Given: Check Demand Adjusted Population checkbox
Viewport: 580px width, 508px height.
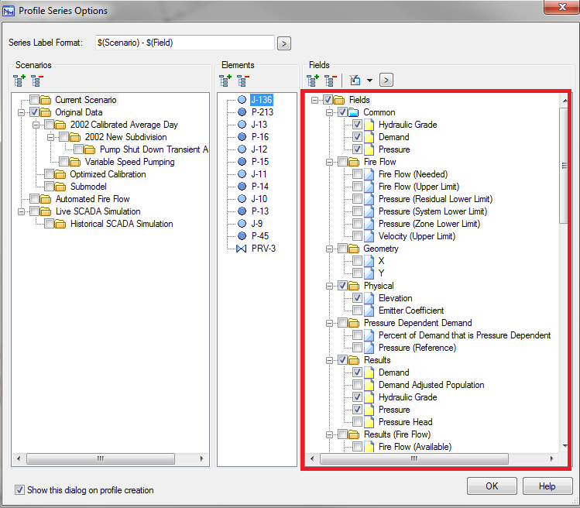Looking at the screenshot, I should (357, 384).
